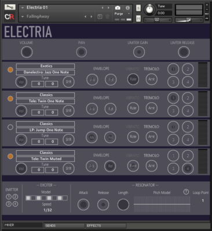This screenshot has height=231, width=212.
Task: Adjust the header output volume slider
Action: click(x=189, y=20)
